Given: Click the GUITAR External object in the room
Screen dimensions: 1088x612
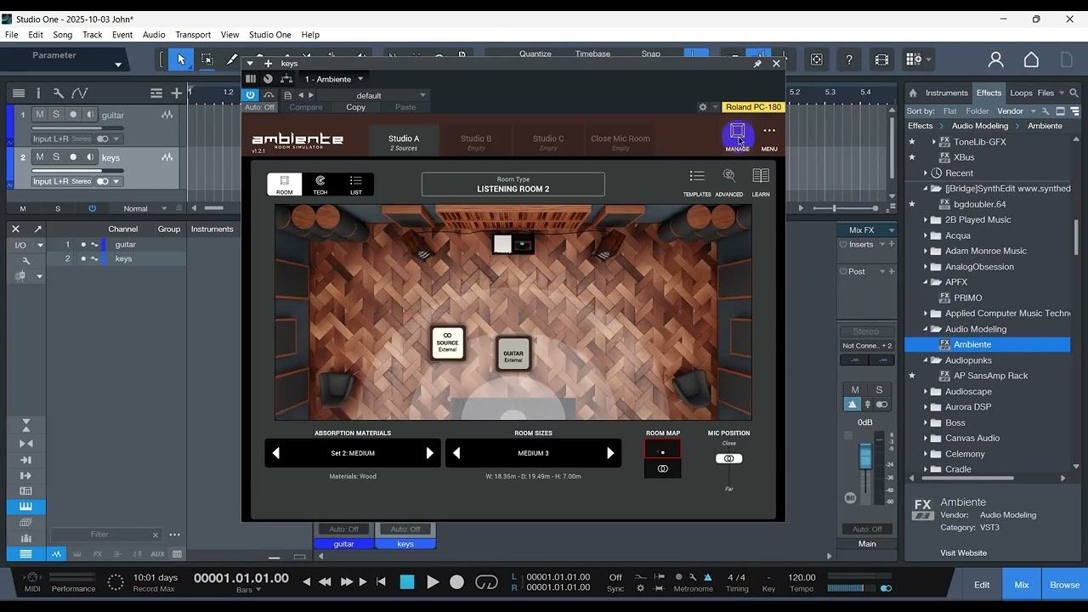Looking at the screenshot, I should [513, 354].
